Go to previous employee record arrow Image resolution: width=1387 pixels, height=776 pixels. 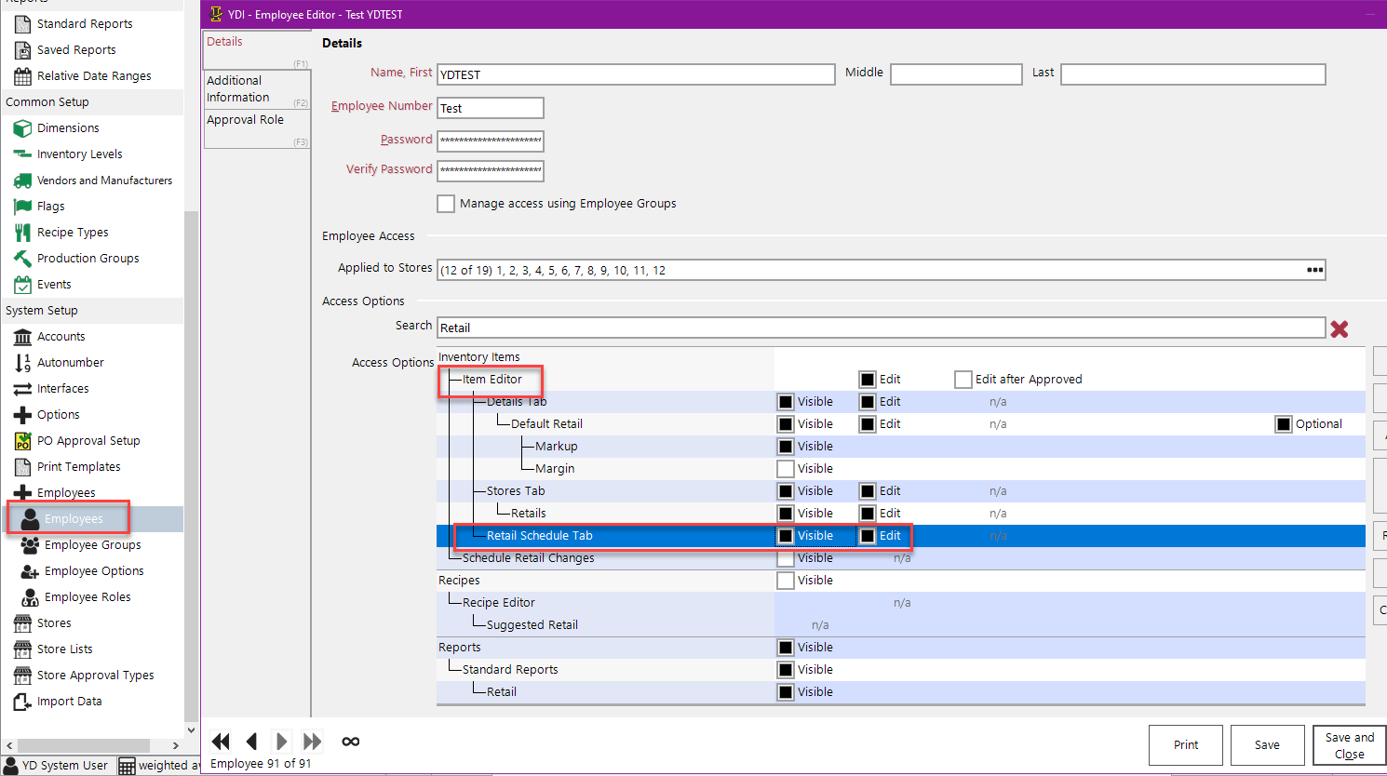click(251, 742)
